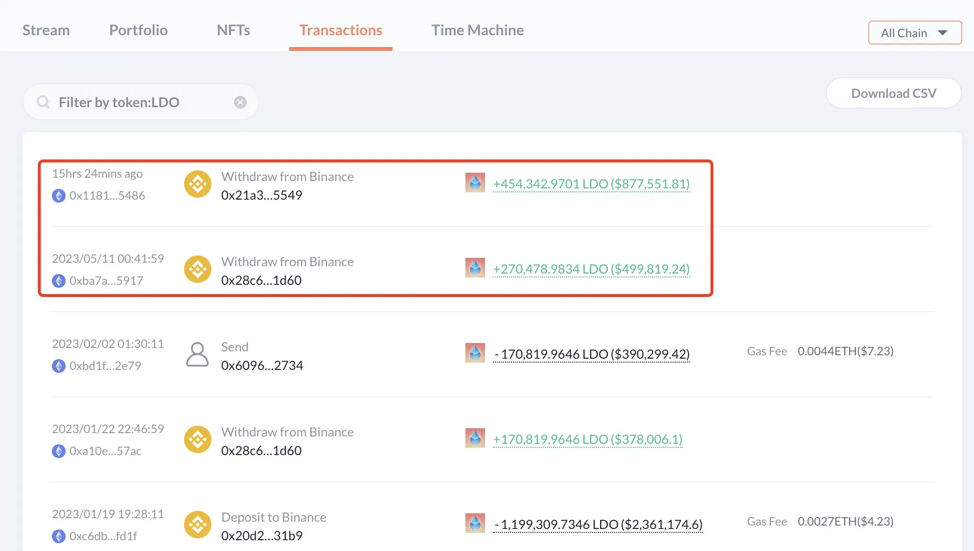974x551 pixels.
Task: Open address 0x6096...2734
Action: (x=262, y=366)
